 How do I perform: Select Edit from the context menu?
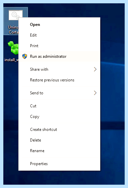(59, 35)
